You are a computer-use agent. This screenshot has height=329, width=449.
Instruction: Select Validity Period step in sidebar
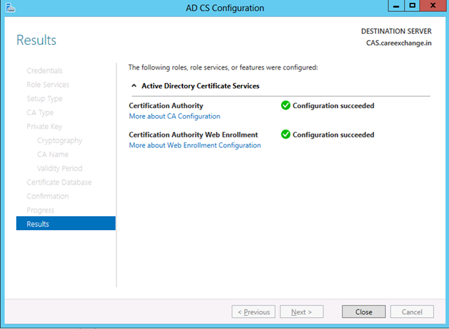60,168
